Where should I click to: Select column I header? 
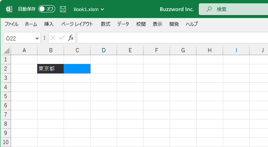[x=236, y=50]
